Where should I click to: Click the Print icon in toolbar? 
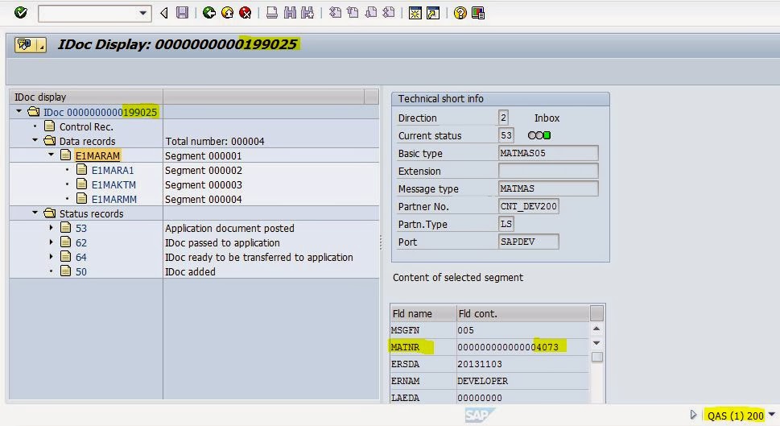pyautogui.click(x=272, y=13)
